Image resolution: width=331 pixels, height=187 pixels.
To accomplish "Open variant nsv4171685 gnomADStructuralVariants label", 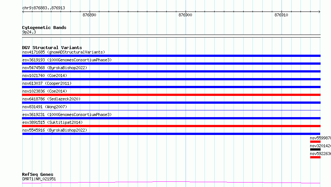I will (64, 52).
